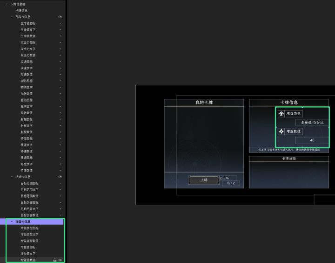Image resolution: width=335 pixels, height=263 pixels.
Task: Select the 增益类型文字 layer
Action: 29,235
